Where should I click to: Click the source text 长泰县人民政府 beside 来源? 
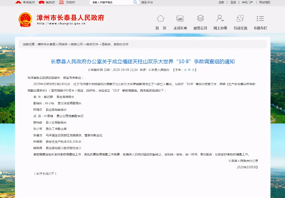(159, 70)
